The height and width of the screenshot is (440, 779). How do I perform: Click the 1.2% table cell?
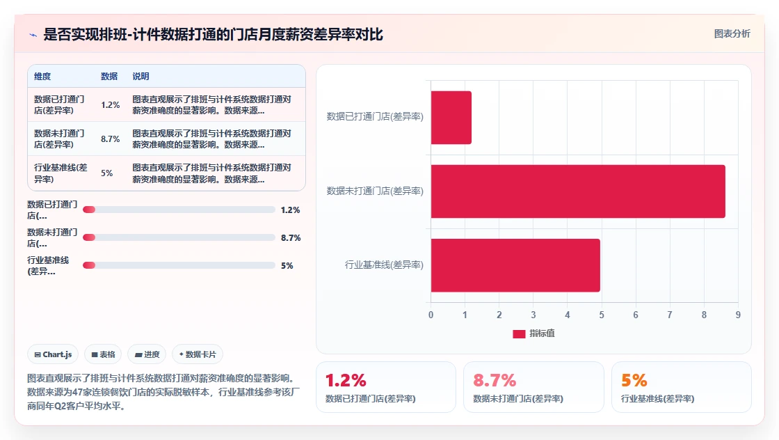tap(111, 105)
